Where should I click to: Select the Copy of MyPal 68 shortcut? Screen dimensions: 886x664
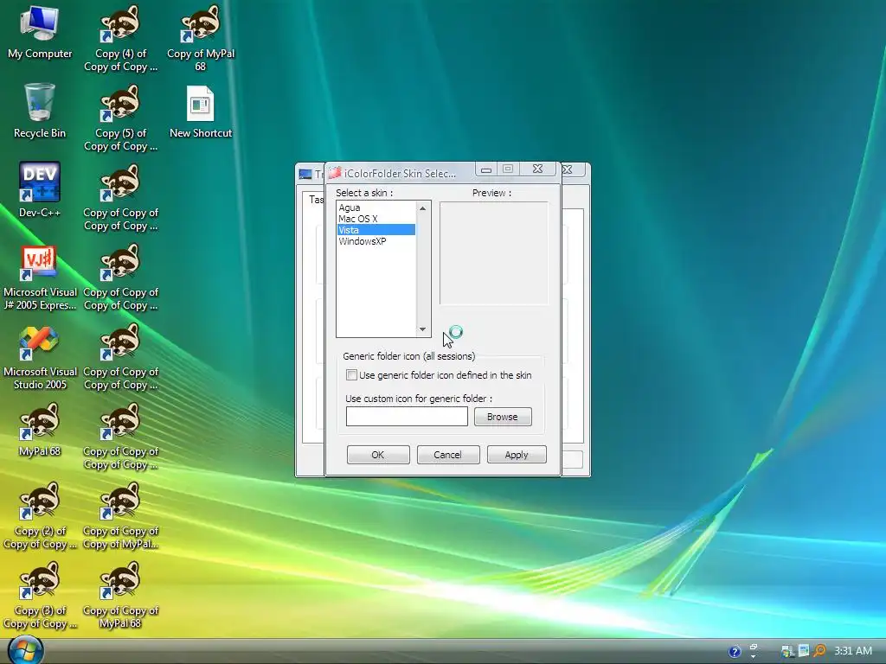(x=201, y=38)
